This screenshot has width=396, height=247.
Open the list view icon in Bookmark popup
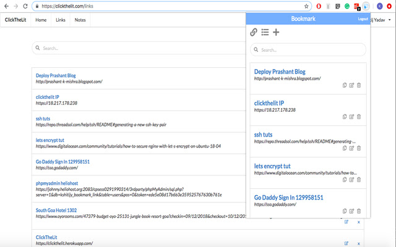tap(265, 32)
